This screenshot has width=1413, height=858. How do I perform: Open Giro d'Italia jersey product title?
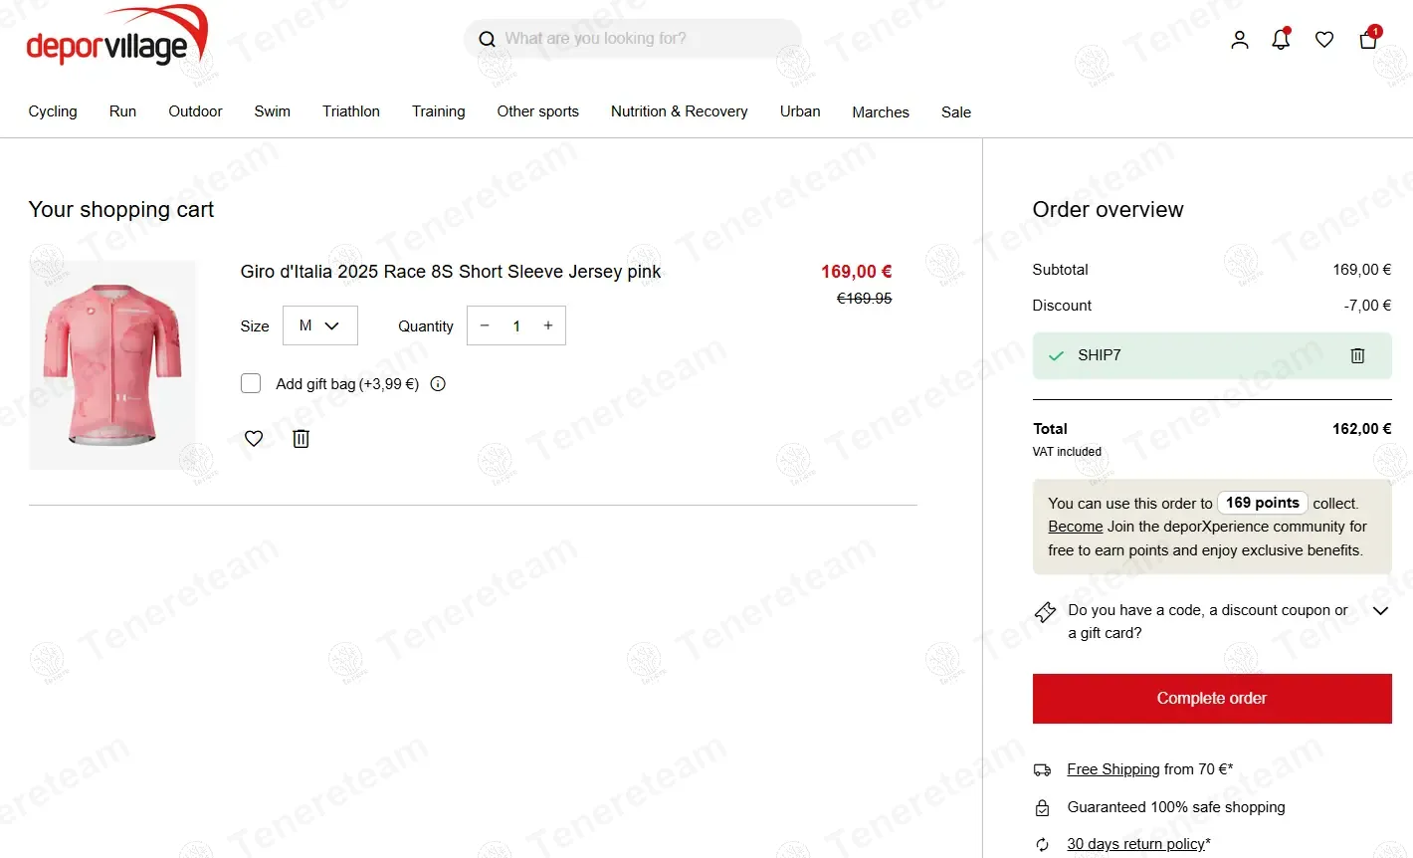click(451, 272)
